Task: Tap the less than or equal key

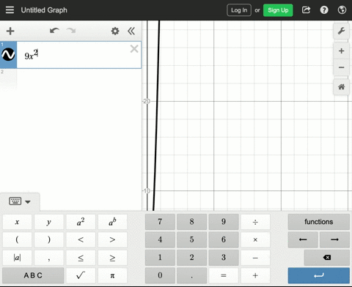Action: [81, 258]
